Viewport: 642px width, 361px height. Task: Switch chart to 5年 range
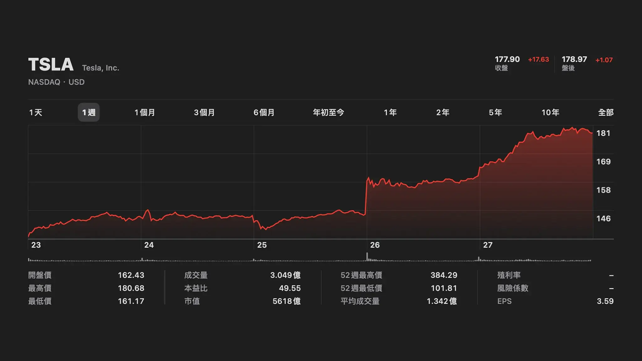(x=495, y=112)
